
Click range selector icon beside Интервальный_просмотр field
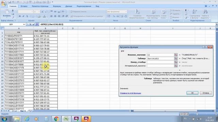[176, 66]
